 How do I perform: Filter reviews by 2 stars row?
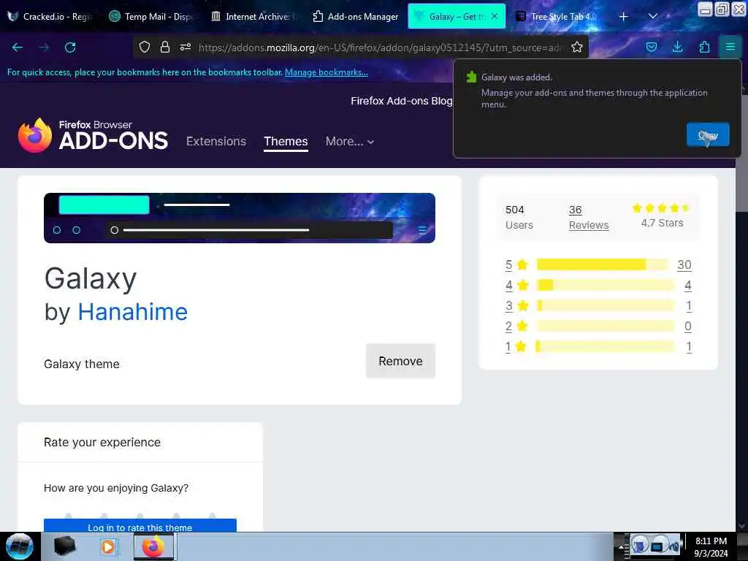(x=598, y=327)
